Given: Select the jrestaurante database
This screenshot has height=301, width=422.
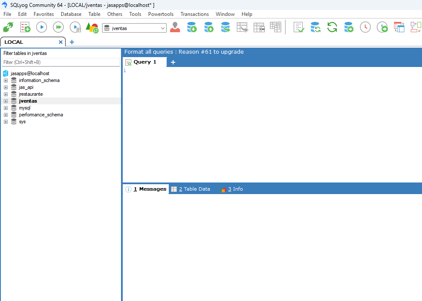Looking at the screenshot, I should coord(31,94).
